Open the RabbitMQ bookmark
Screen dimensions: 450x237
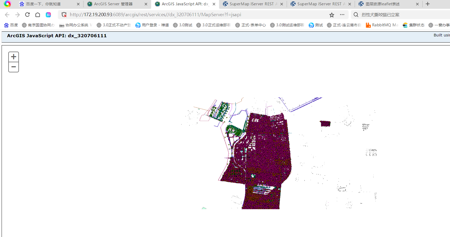click(x=382, y=25)
